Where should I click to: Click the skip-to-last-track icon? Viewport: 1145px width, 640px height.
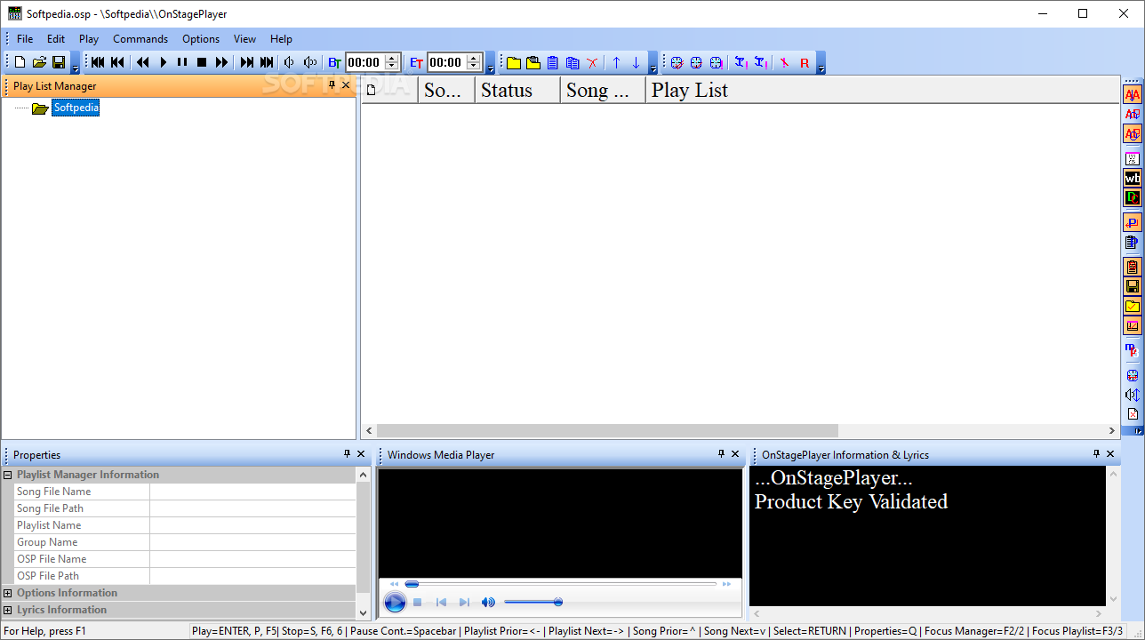coord(267,62)
